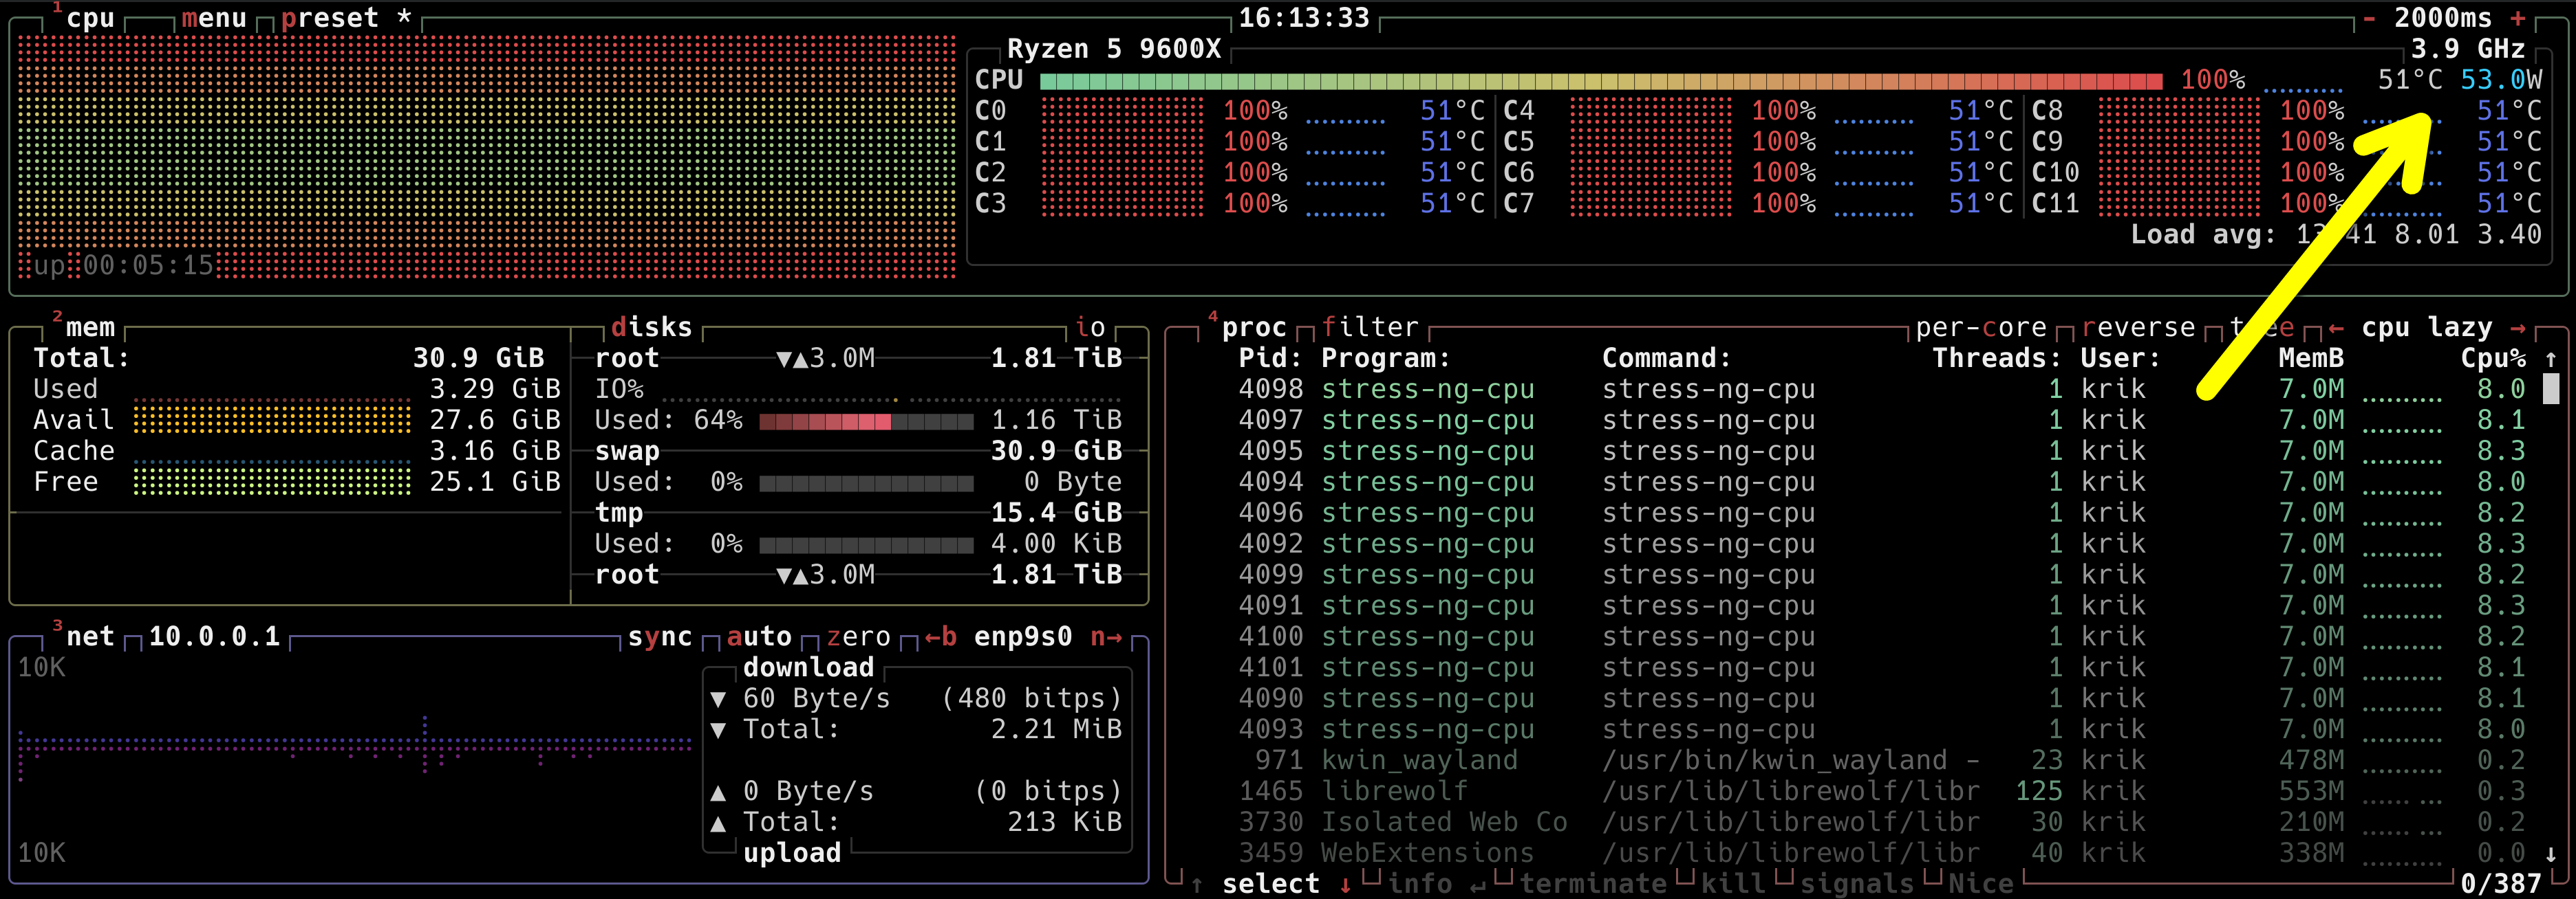Click the up arrow beside select
The width and height of the screenshot is (2576, 899).
pos(1197,884)
